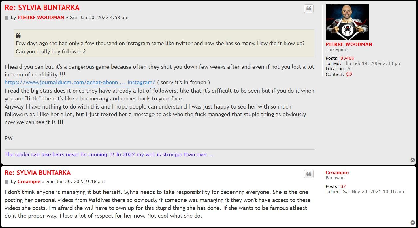Screen dimensions: 418x228
Task: Open second post title Re: SYLVIA BUNTARKA
Action: (37, 173)
